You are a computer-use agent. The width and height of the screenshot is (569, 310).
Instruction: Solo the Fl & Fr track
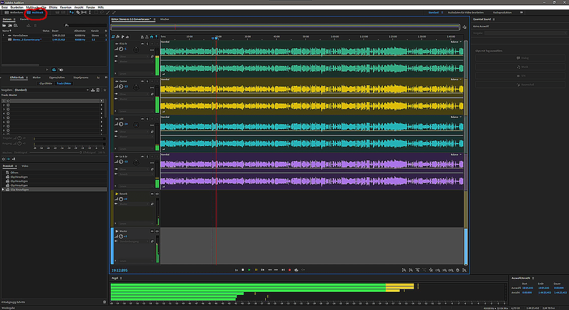click(x=147, y=44)
